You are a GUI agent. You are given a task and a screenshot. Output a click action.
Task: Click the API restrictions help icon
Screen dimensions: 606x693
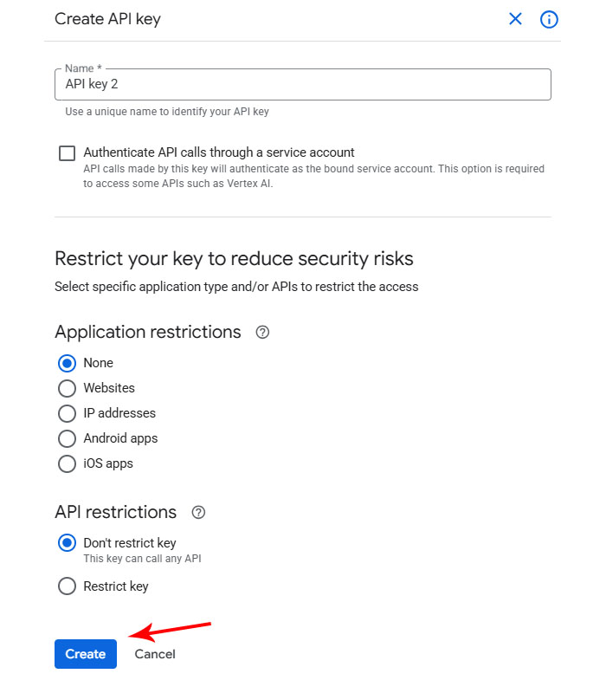coord(198,513)
